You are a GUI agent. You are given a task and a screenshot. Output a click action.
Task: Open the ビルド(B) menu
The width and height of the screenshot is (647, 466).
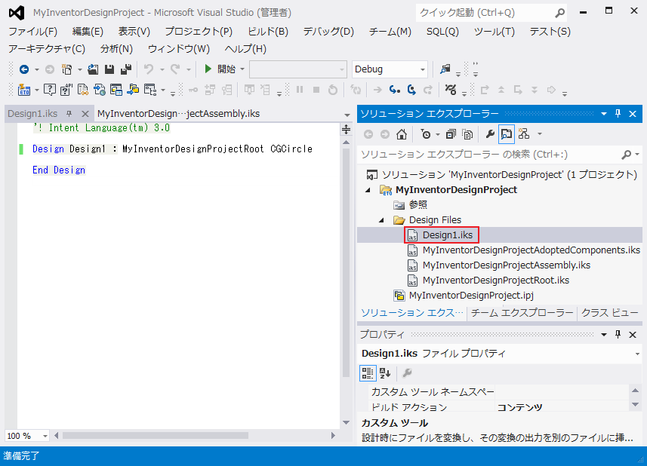point(268,32)
